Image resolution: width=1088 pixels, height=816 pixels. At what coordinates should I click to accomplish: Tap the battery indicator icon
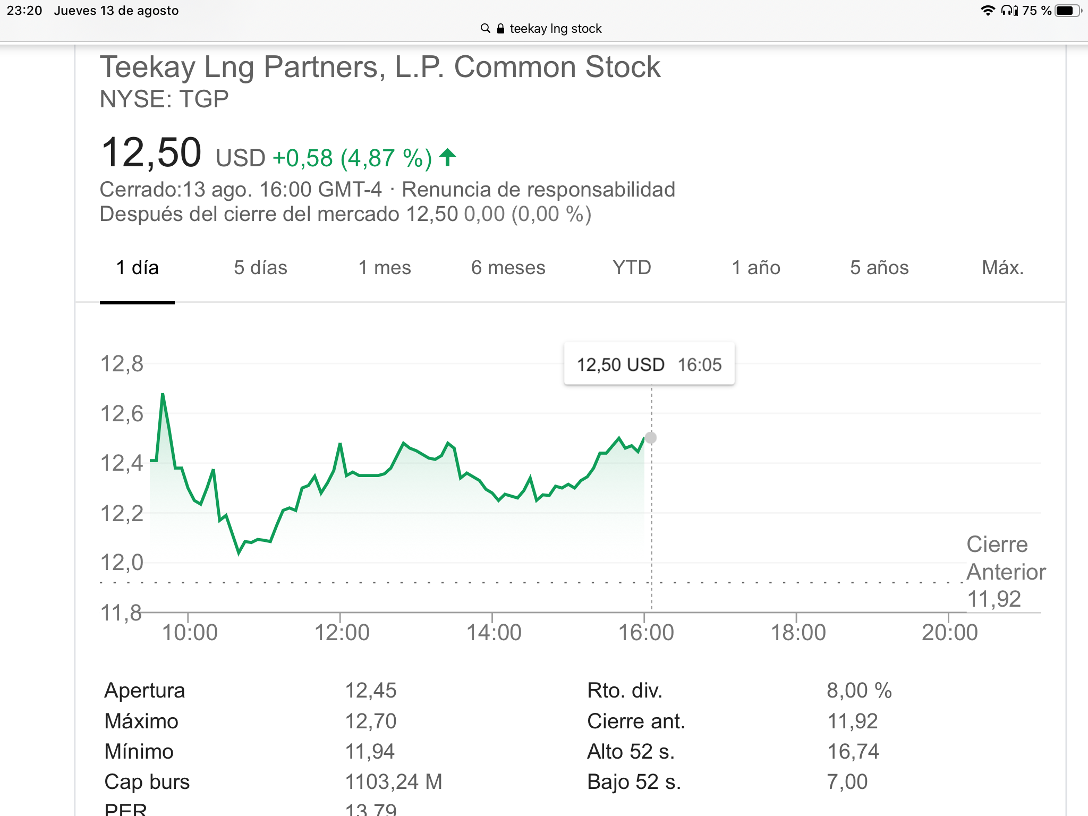[1068, 11]
